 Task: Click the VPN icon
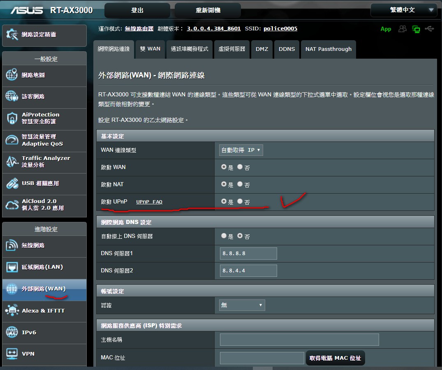(x=12, y=354)
